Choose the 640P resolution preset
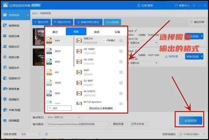Image resolution: width=209 pixels, height=140 pixels. [100, 72]
